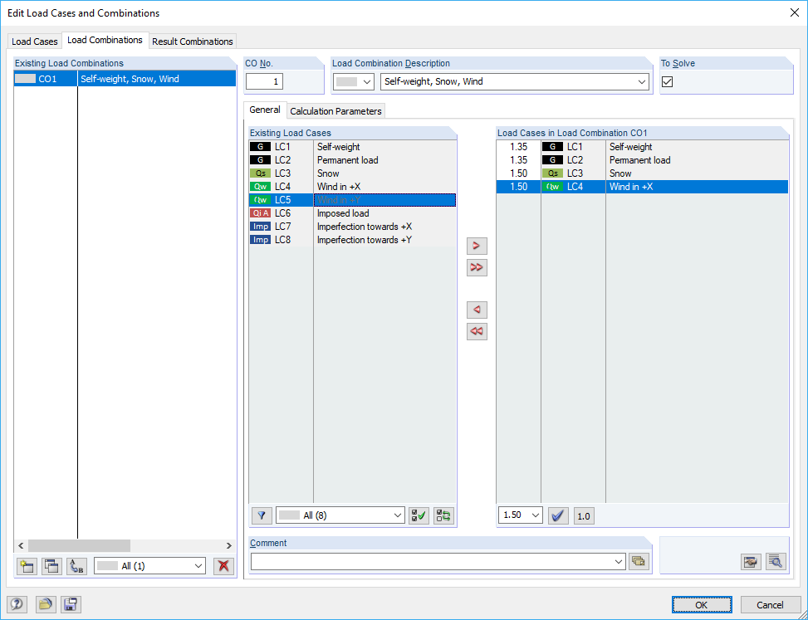Click the settings icon next to the magnifier
Screen dimensions: 808x620
pos(752,561)
